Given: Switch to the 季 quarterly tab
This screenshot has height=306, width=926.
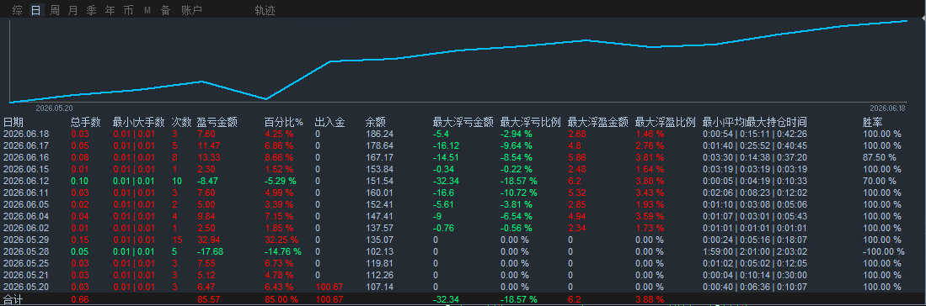Looking at the screenshot, I should click(x=91, y=10).
